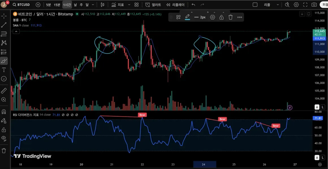Image resolution: width=328 pixels, height=169 pixels.
Task: Select the ruler measure tool
Action: [x=4, y=91]
